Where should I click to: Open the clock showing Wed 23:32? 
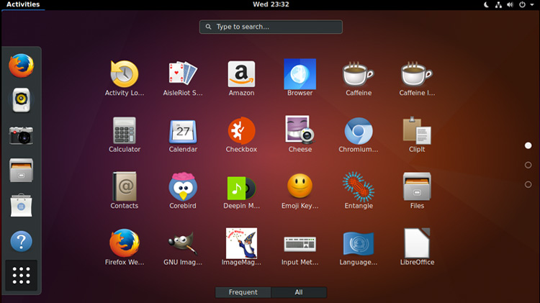point(270,4)
